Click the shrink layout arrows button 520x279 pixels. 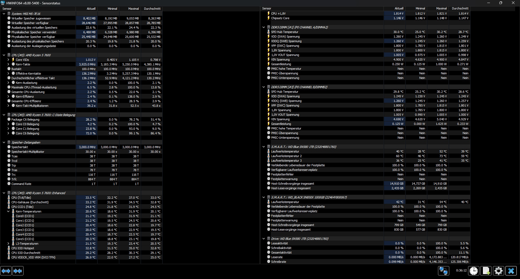(x=18, y=271)
